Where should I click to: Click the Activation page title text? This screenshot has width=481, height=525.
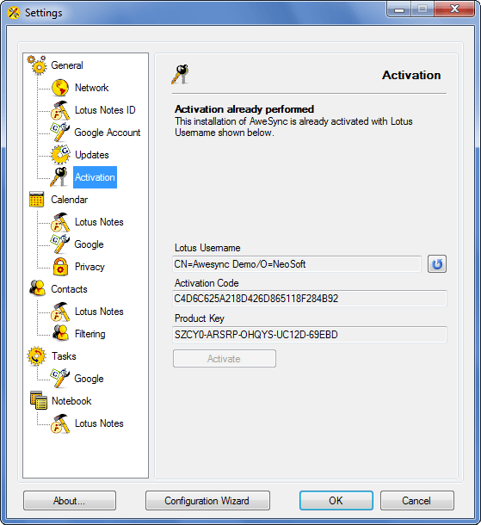click(x=411, y=75)
